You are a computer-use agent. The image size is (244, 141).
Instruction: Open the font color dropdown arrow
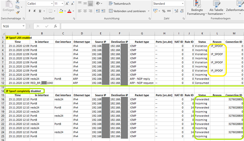[73, 11]
